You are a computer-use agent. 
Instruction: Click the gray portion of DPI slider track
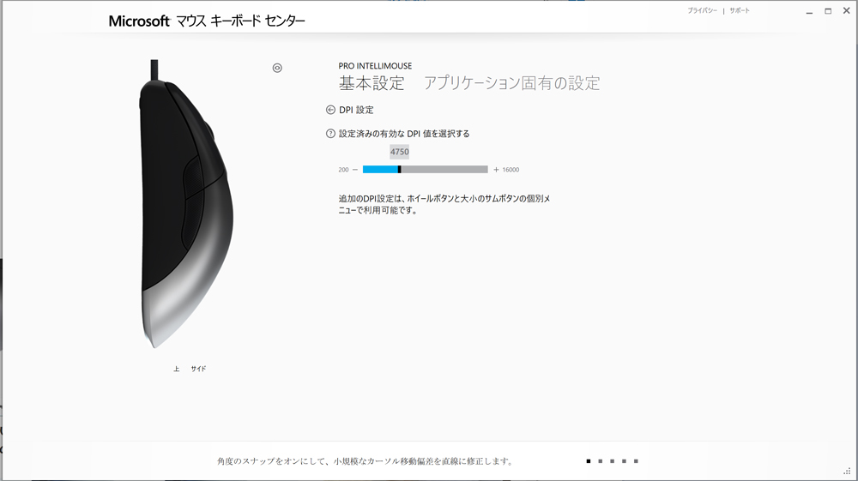pos(444,170)
